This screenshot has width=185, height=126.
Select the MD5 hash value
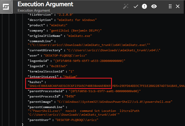[145, 86]
